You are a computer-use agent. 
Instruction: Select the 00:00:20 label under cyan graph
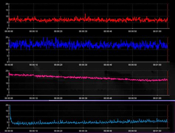(x=58, y=131)
